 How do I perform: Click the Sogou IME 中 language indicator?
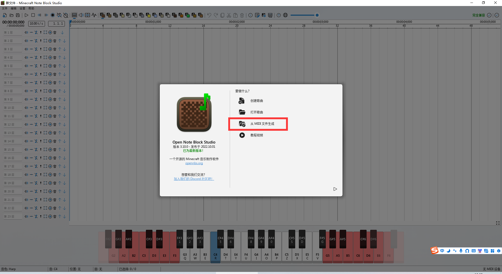[442, 251]
